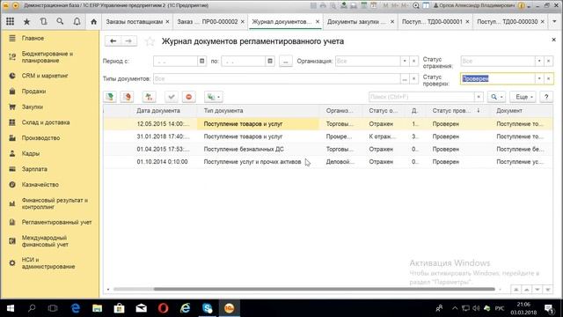Mark document as checked with checkmark icon
Image resolution: width=563 pixels, height=317 pixels.
pos(172,97)
